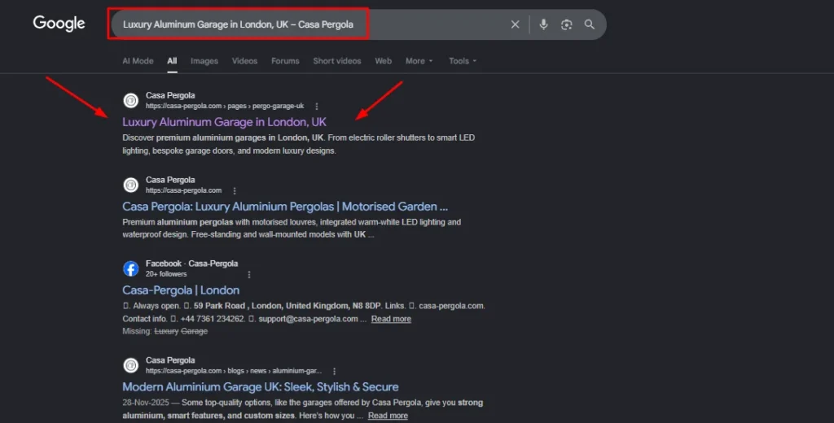
Task: Click Casa Pergola favicon of first result
Action: pos(131,100)
